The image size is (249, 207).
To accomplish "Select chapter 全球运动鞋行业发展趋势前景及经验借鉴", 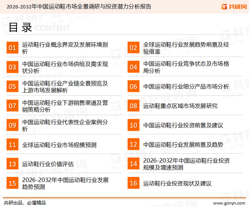I will [x=186, y=48].
